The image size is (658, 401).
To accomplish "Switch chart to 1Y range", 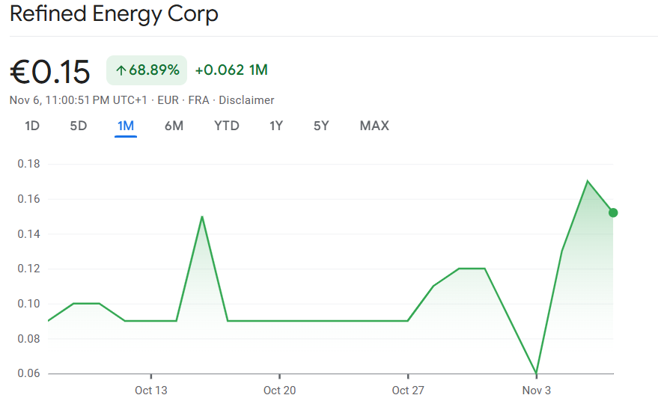I will (x=276, y=126).
